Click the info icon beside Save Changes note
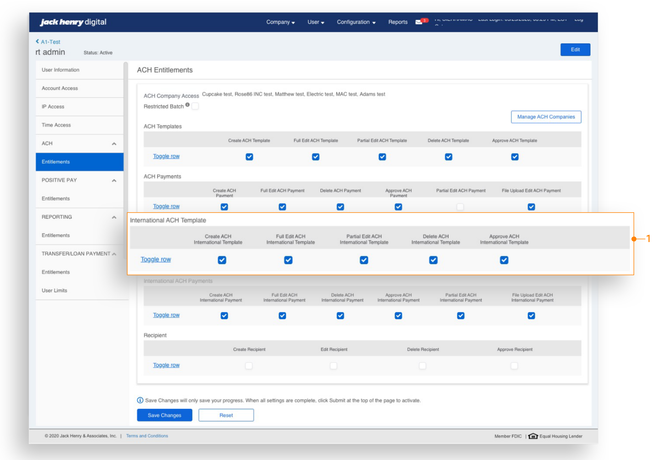This screenshot has width=658, height=460. tap(140, 400)
